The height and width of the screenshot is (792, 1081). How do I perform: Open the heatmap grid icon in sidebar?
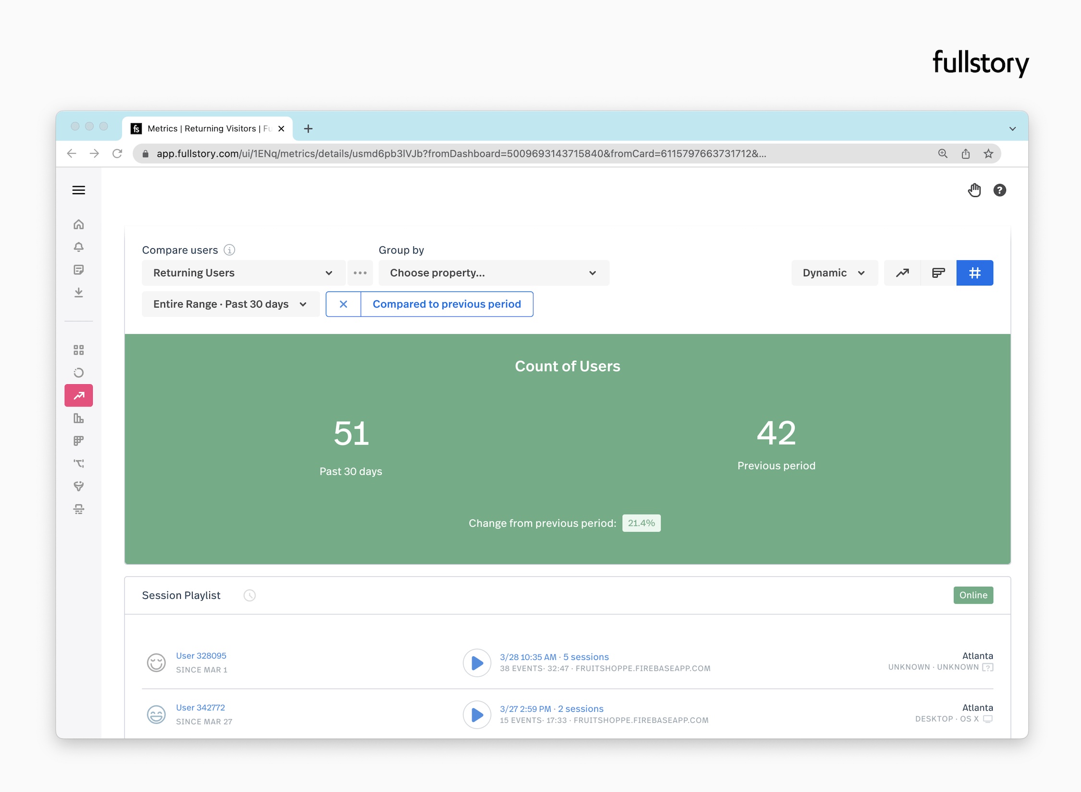79,441
